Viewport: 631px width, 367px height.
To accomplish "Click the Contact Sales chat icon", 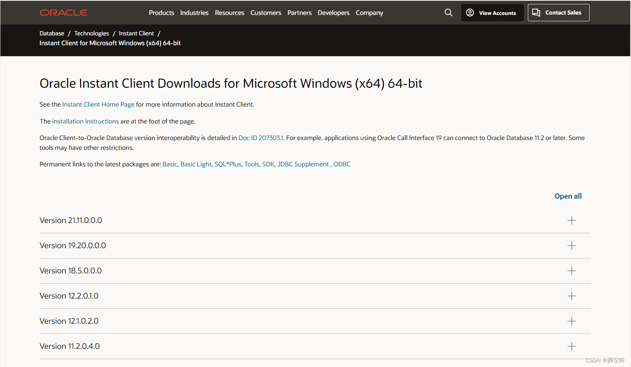I will [x=536, y=13].
